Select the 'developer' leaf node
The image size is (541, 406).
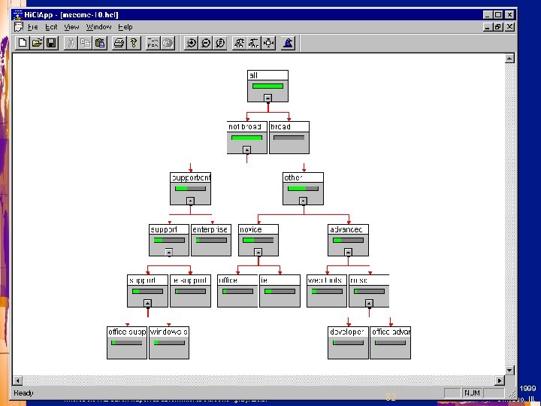[x=348, y=343]
